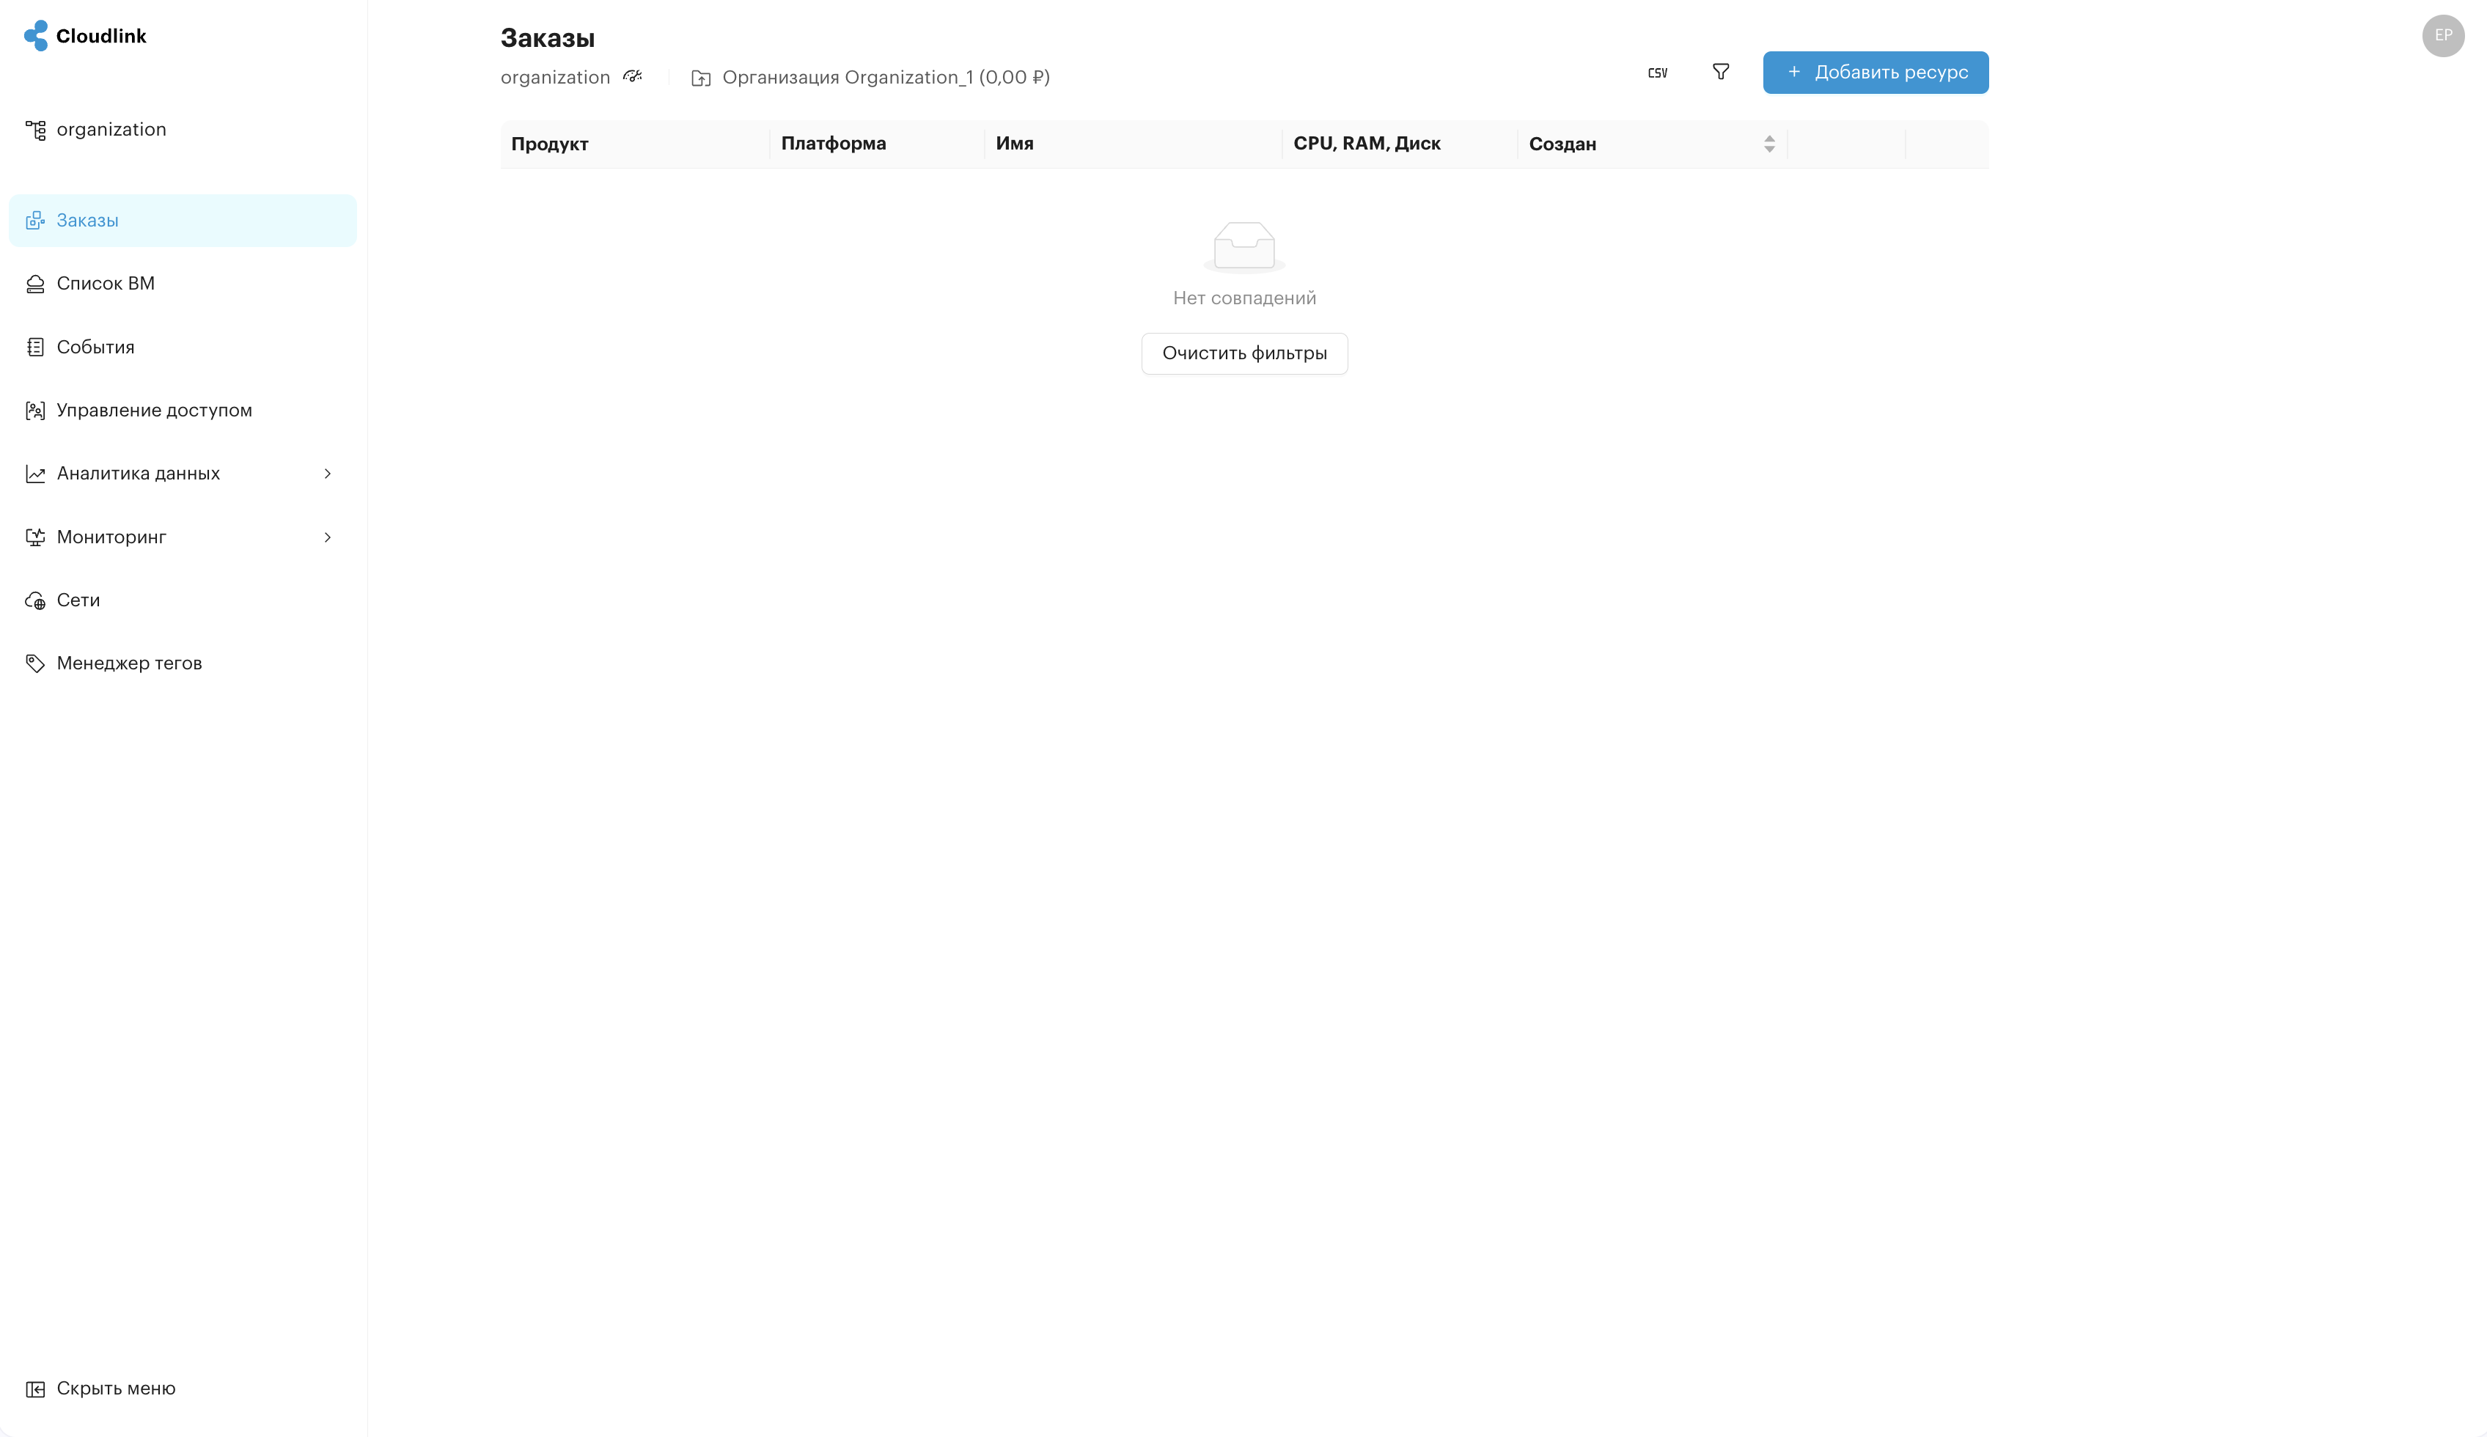
Task: Click the Заказы sidebar icon
Action: point(35,221)
